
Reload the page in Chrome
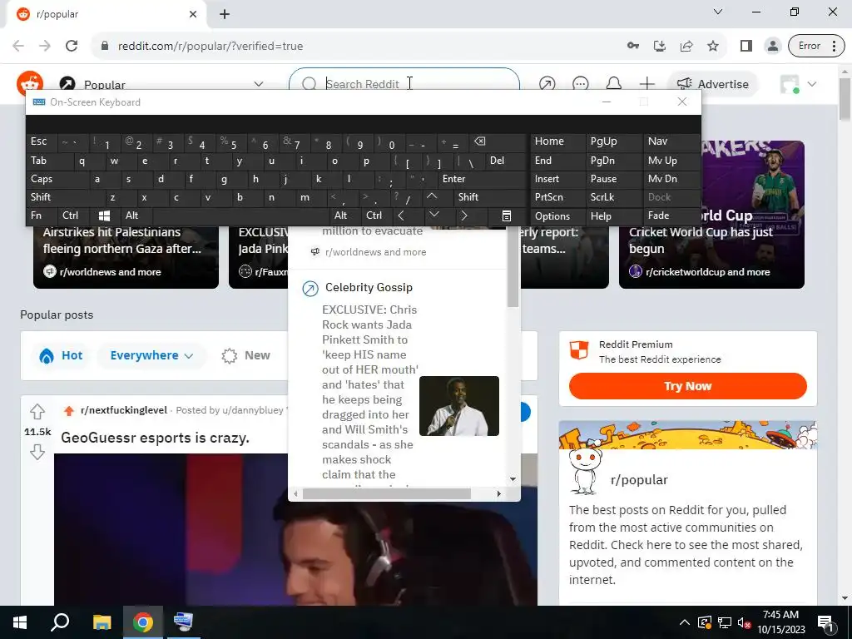click(72, 46)
